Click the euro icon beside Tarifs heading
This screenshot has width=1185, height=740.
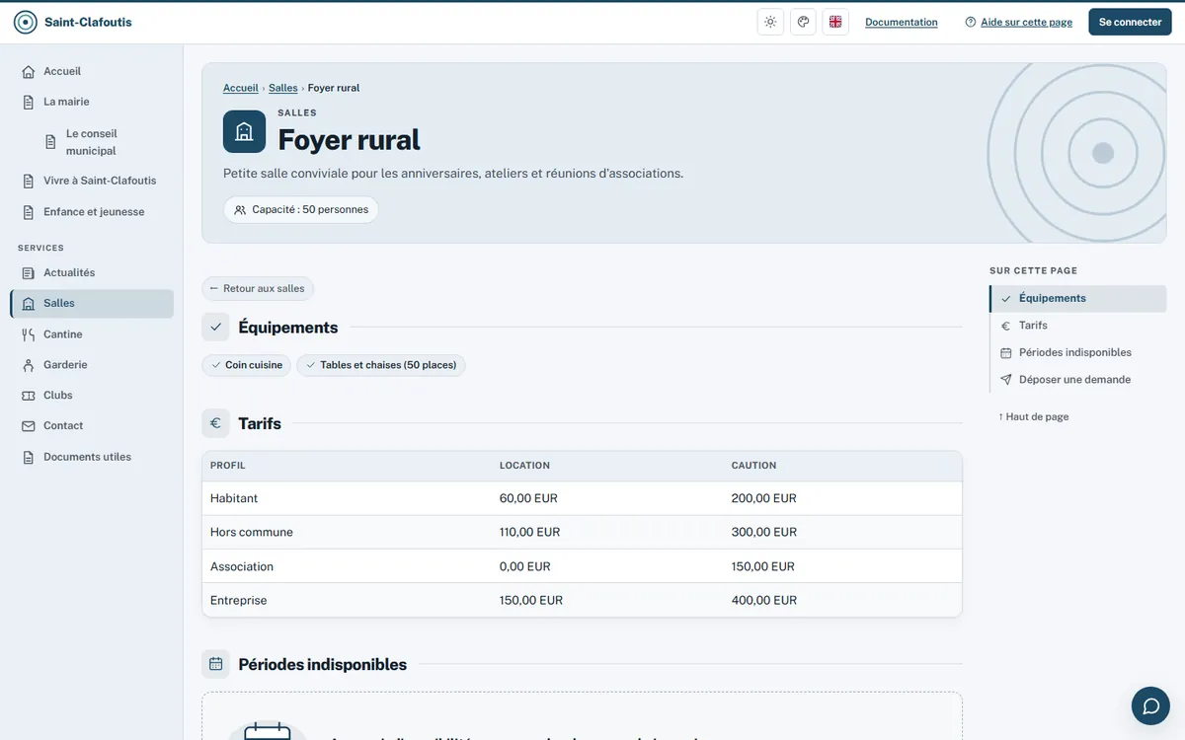[215, 423]
